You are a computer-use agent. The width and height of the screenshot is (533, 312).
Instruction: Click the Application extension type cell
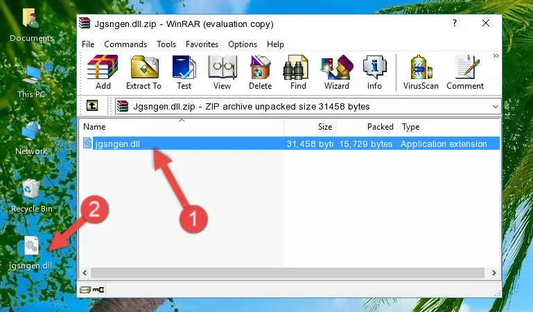pyautogui.click(x=444, y=144)
